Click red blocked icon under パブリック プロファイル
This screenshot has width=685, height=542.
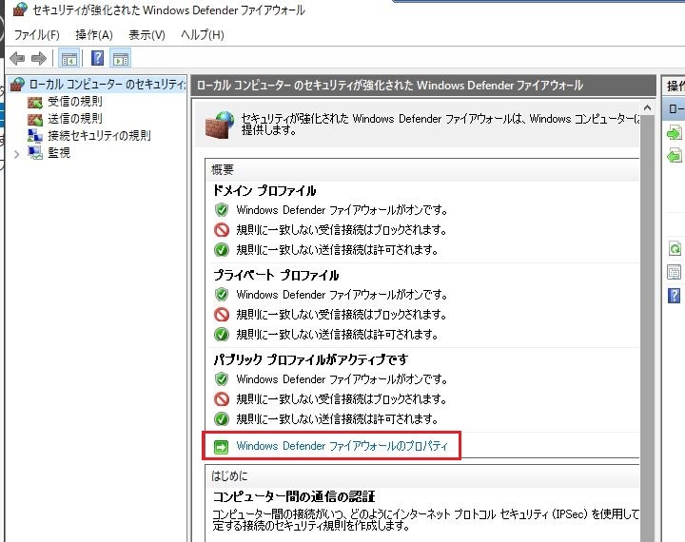222,399
